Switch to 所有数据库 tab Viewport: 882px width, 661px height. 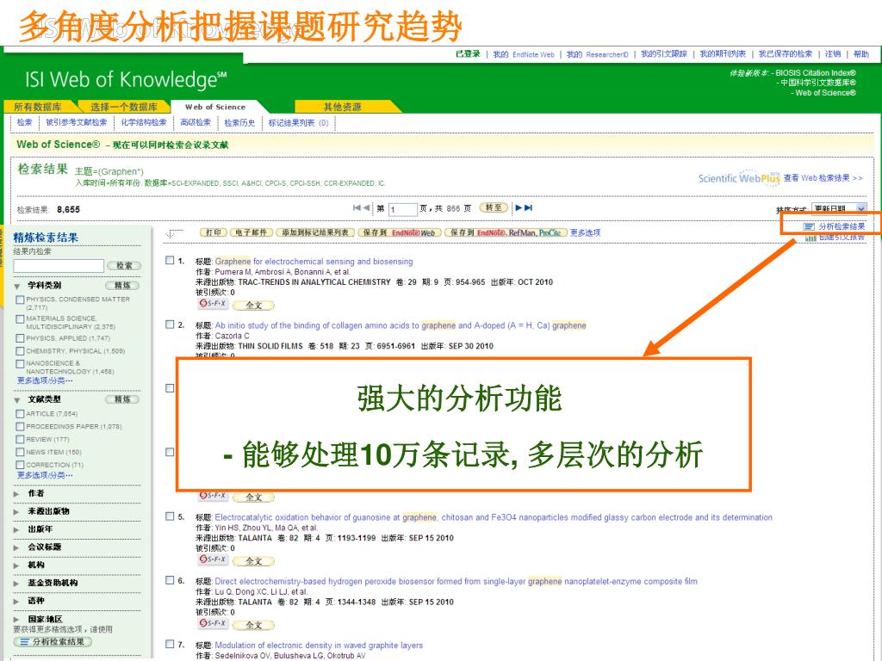[x=38, y=107]
